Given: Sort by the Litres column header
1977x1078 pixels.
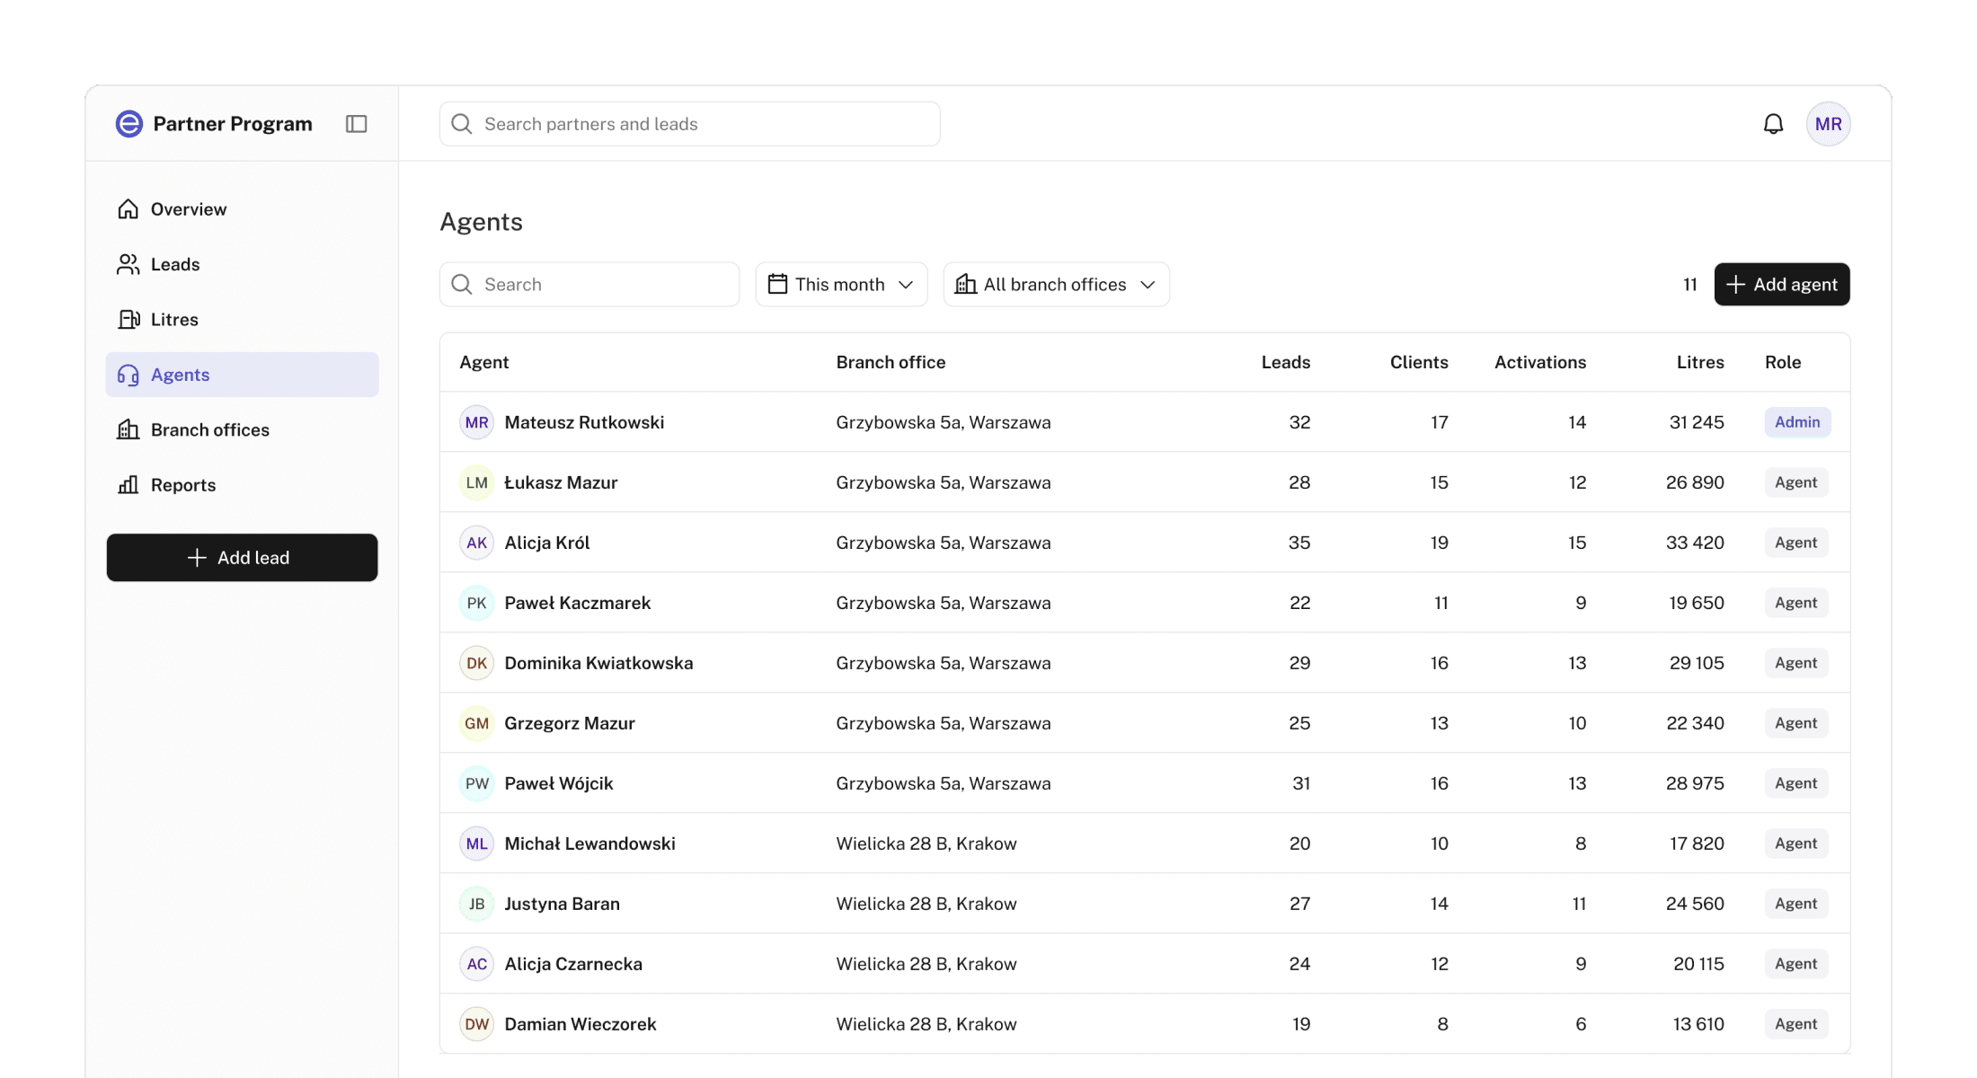Looking at the screenshot, I should (x=1699, y=362).
